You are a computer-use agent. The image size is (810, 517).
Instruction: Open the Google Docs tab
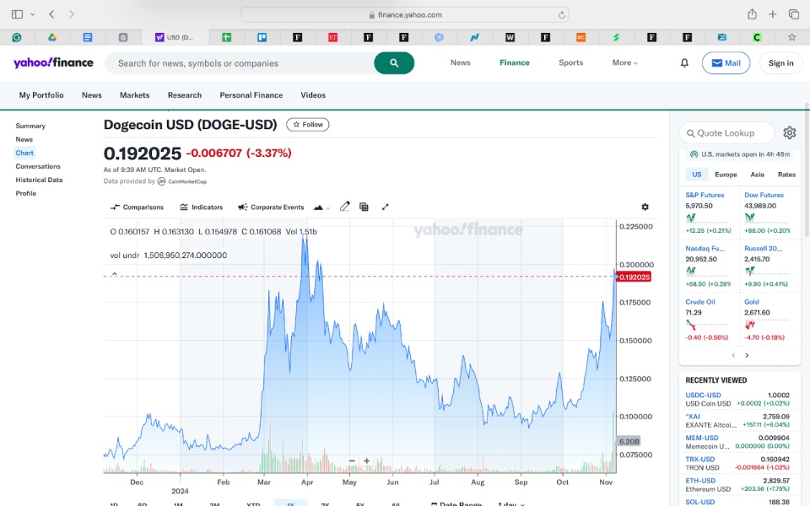click(88, 37)
